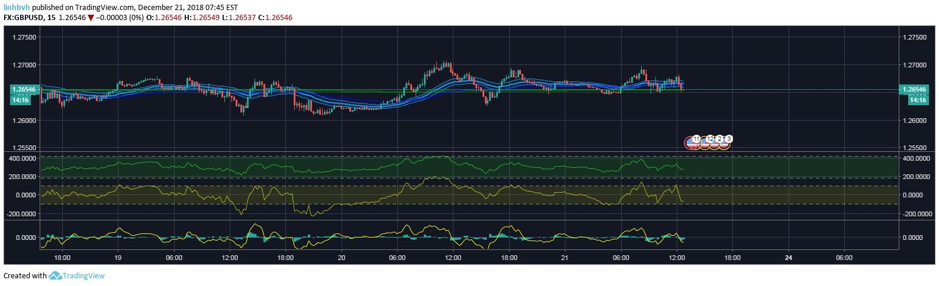The width and height of the screenshot is (939, 286).
Task: Click the 20 date label on time axis
Action: point(342,258)
